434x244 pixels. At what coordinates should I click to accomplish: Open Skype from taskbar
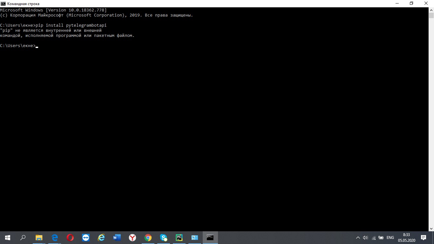coord(163,237)
